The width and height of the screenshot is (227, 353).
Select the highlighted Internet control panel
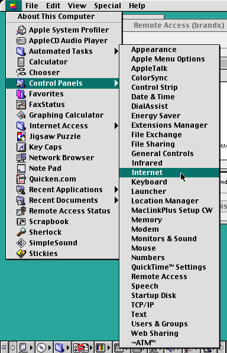click(170, 173)
